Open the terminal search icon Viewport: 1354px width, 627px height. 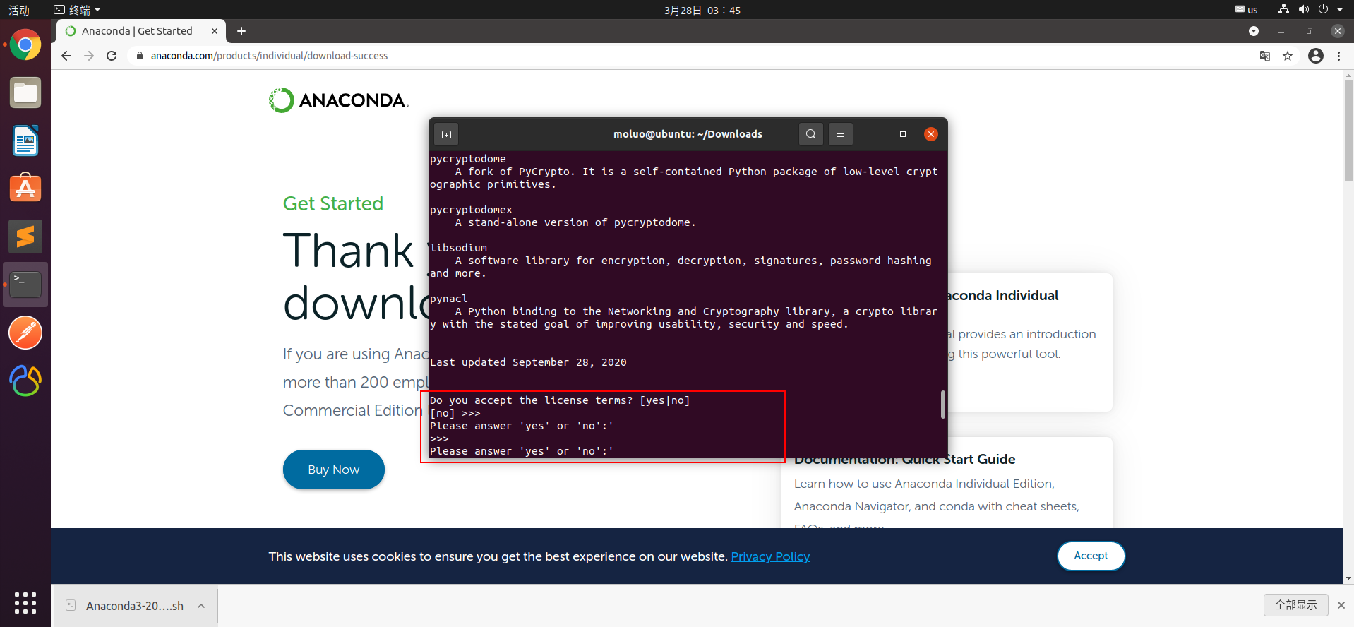click(x=811, y=134)
